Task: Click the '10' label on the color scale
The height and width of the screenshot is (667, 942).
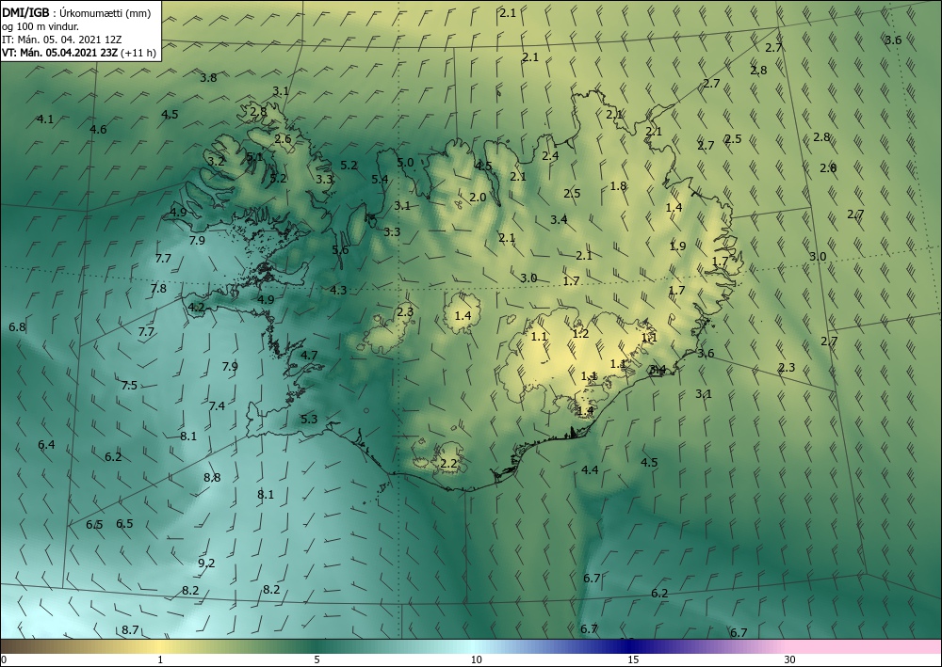Action: 476,659
